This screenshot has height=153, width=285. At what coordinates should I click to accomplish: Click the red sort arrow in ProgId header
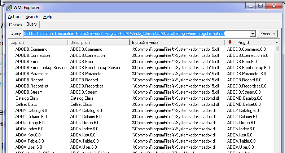pyautogui.click(x=230, y=42)
